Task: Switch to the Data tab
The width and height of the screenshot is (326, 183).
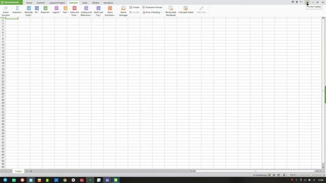Action: (x=85, y=3)
